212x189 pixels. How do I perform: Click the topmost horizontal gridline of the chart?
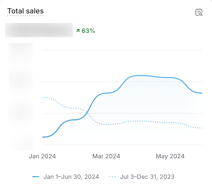click(x=122, y=50)
